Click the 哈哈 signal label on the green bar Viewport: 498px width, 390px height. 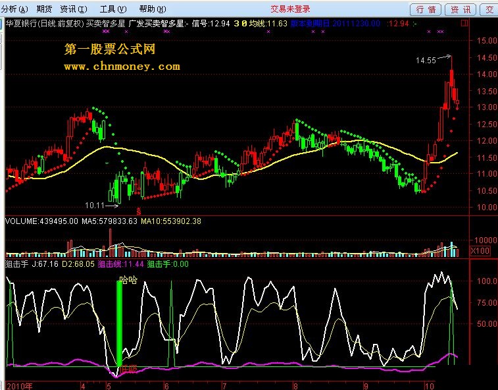pos(128,280)
